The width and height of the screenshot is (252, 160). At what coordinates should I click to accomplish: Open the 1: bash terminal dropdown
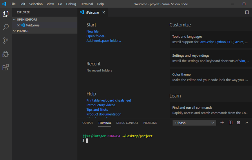click(x=194, y=123)
